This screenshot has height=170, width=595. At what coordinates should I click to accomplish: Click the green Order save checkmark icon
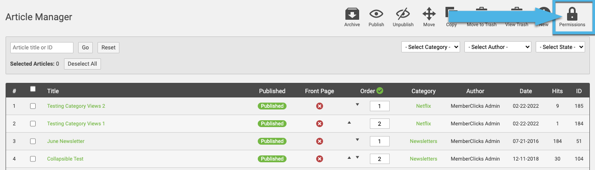click(380, 91)
